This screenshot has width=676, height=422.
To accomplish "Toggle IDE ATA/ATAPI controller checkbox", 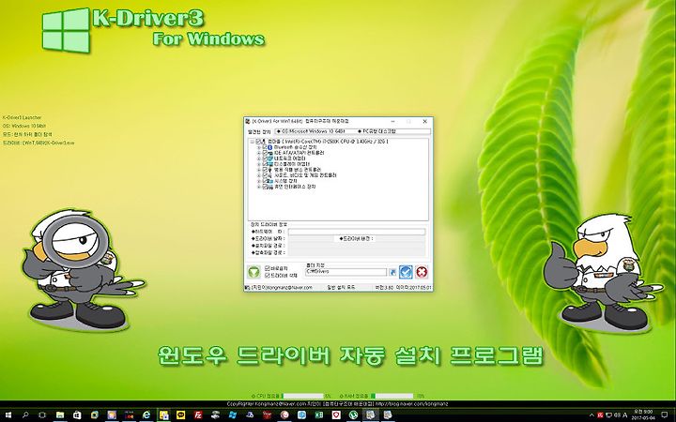I will 265,153.
